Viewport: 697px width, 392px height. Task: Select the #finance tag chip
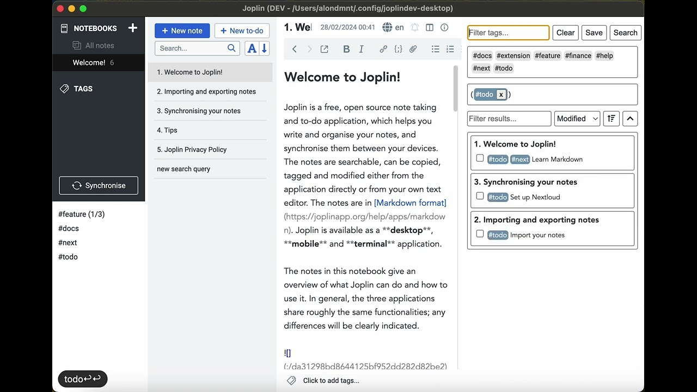[578, 56]
